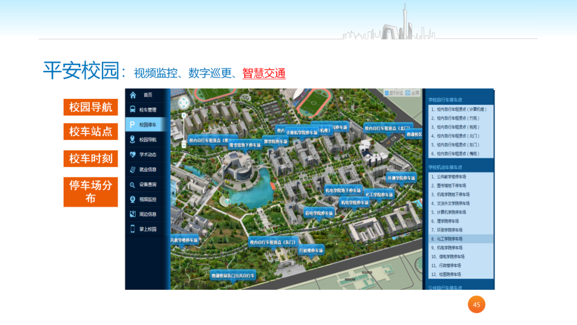
Task: Select list item 9 机电学院停车场
Action: tap(461, 247)
